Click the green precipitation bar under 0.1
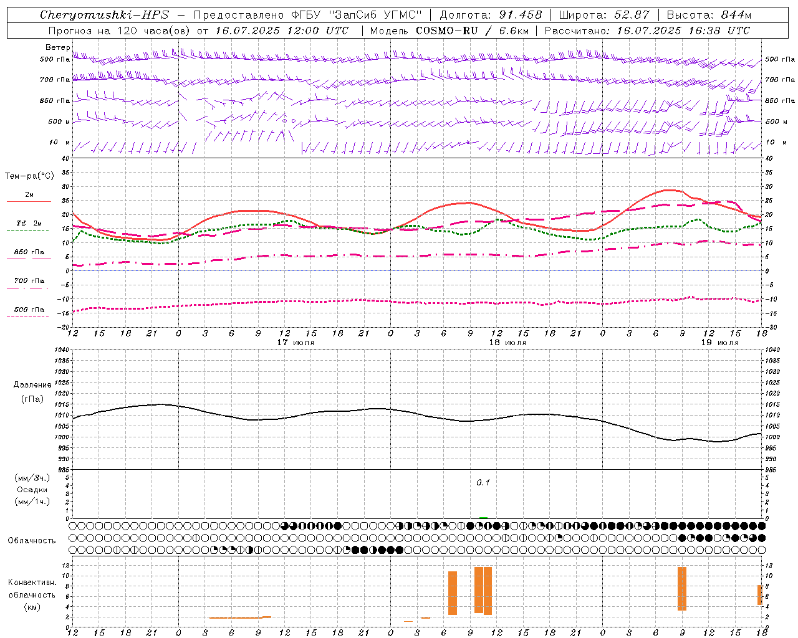 tap(483, 518)
